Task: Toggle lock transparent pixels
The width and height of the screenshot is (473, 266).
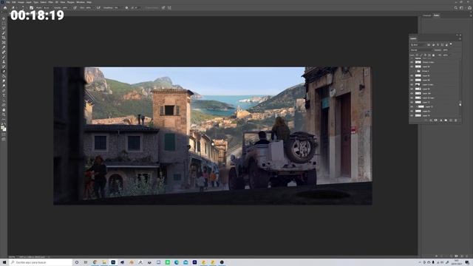Action: pos(417,55)
